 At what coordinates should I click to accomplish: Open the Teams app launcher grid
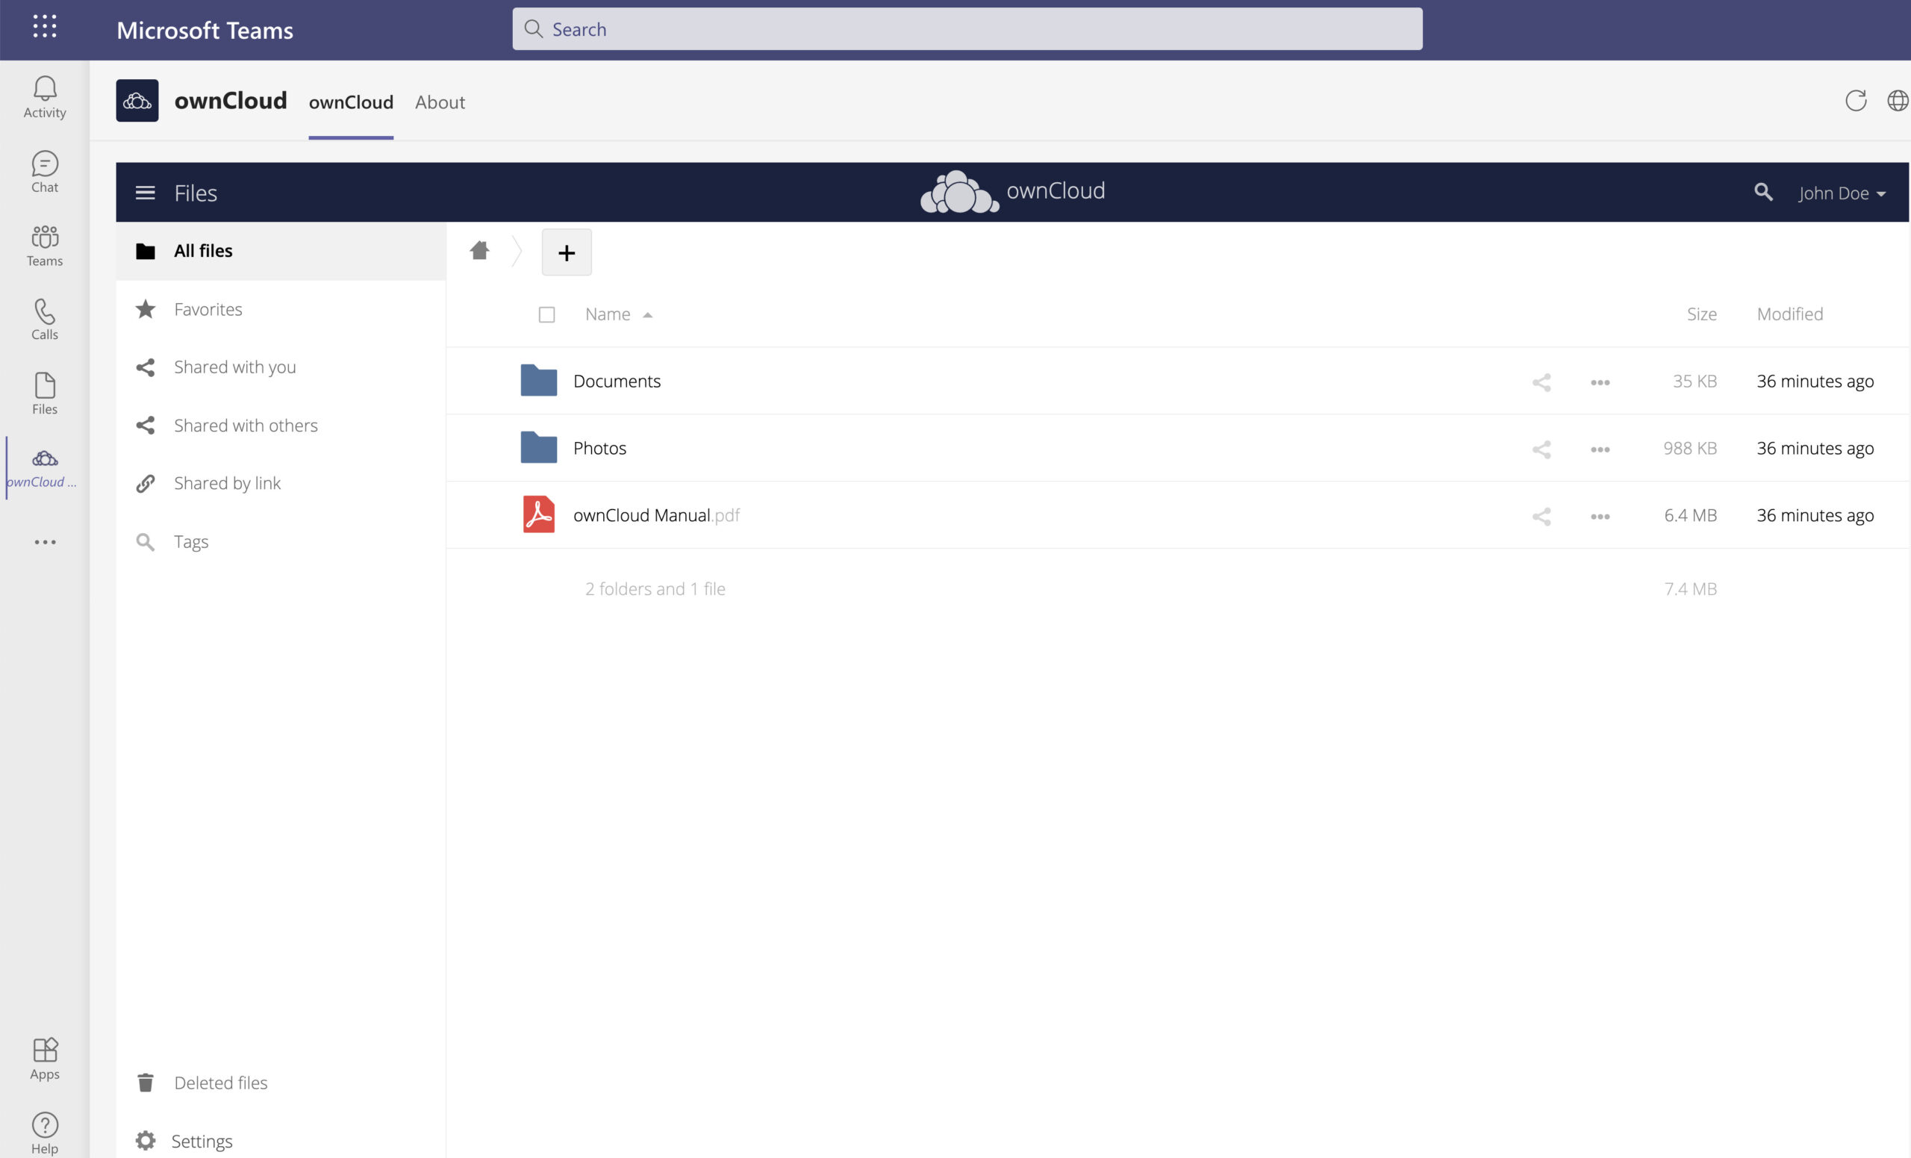pyautogui.click(x=45, y=27)
